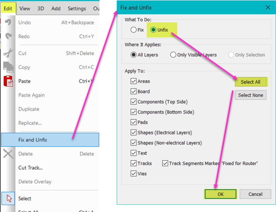Click the Delete X icon
276x212 pixels.
(8, 154)
